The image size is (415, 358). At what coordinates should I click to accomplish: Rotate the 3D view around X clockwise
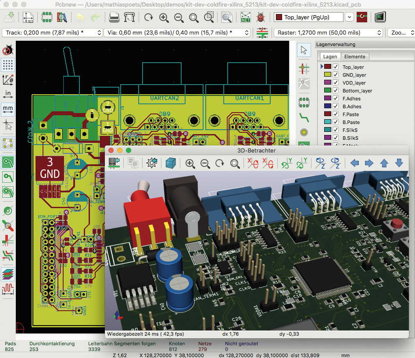coord(253,163)
